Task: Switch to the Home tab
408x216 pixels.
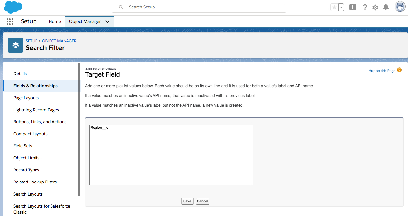Action: click(x=55, y=21)
